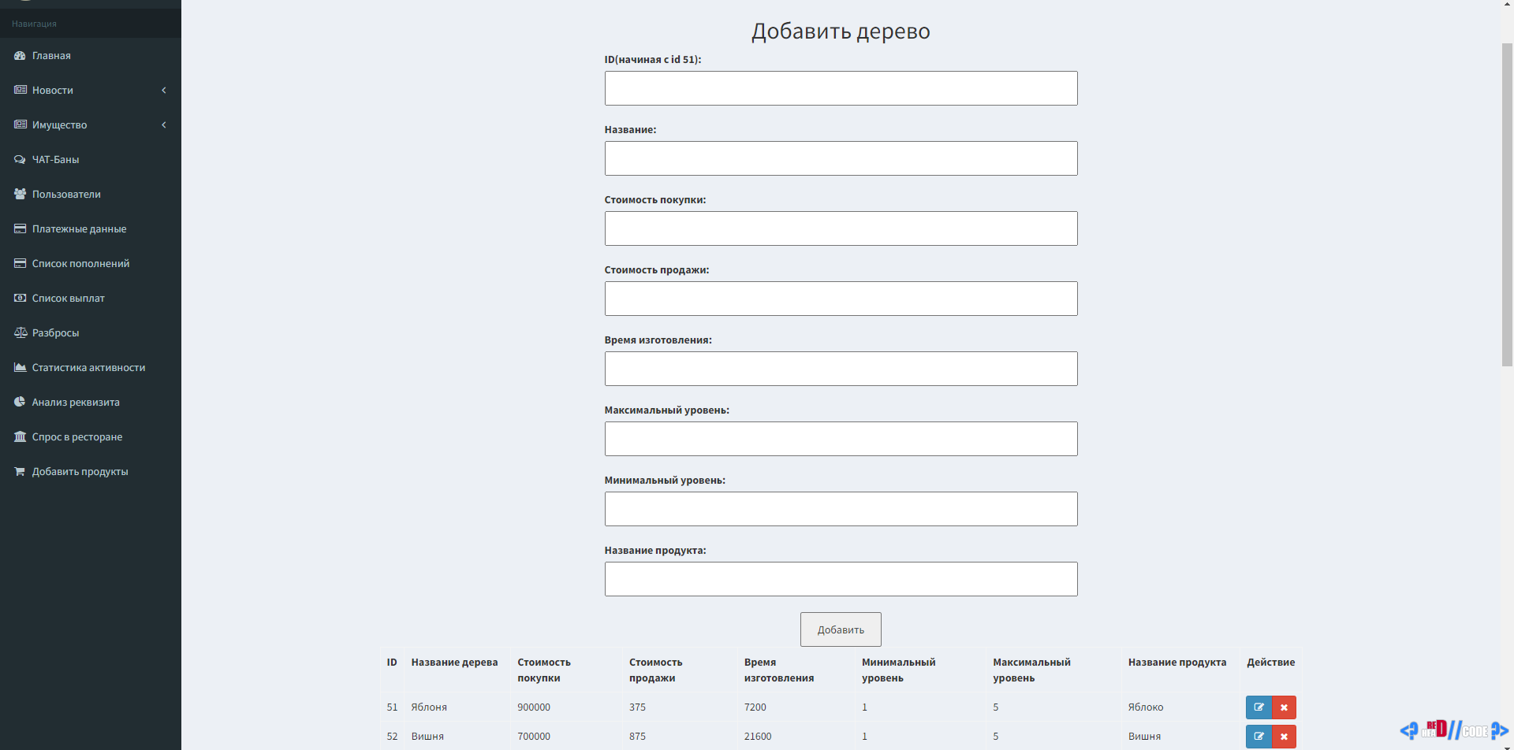The width and height of the screenshot is (1514, 750).
Task: Click the money icon beside Список выплат
Action: point(20,299)
